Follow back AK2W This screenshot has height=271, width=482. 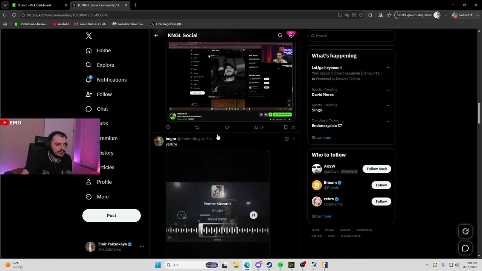click(x=377, y=169)
